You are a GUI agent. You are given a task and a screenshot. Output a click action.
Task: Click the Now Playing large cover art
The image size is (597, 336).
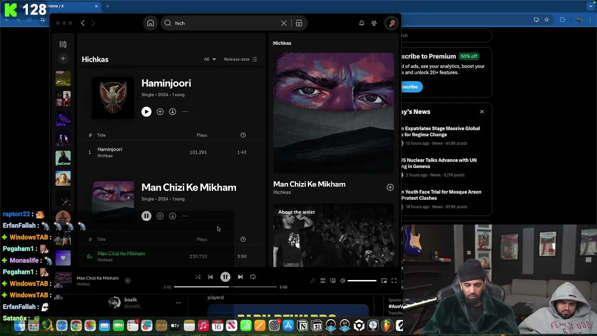point(333,113)
